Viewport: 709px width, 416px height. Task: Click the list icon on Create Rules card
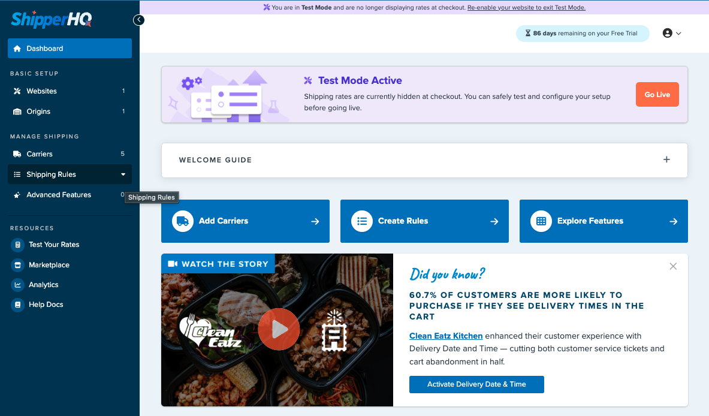click(x=362, y=221)
